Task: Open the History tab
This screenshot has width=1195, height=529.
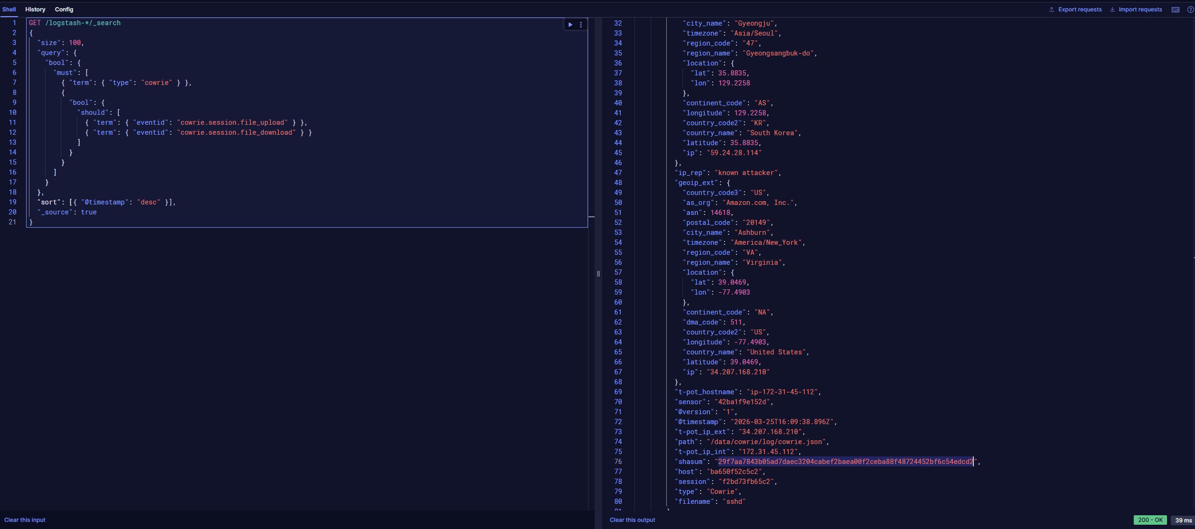Action: pos(35,9)
